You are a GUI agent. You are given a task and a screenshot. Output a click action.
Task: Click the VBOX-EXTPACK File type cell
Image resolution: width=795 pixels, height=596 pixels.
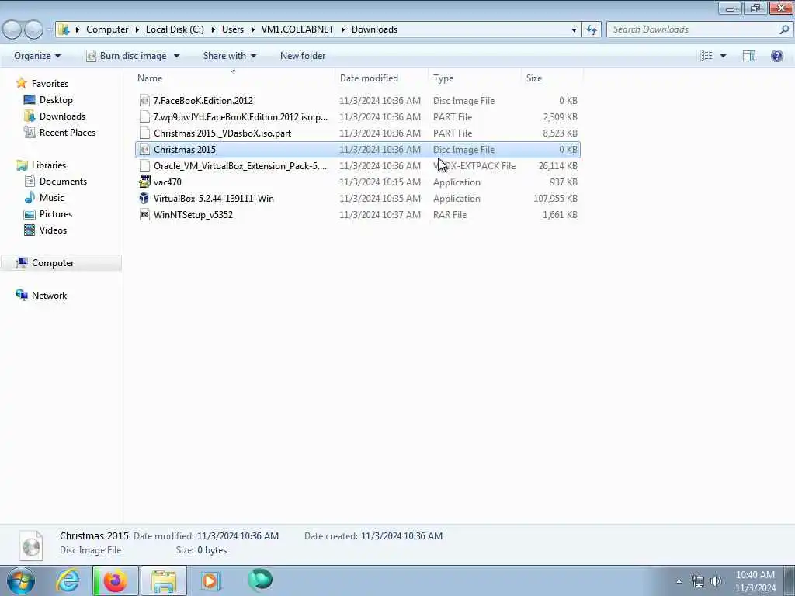point(474,166)
